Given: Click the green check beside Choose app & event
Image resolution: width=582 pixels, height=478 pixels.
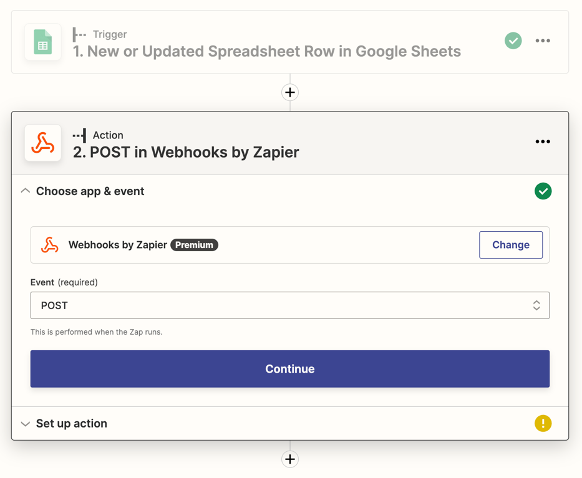Looking at the screenshot, I should (x=543, y=191).
